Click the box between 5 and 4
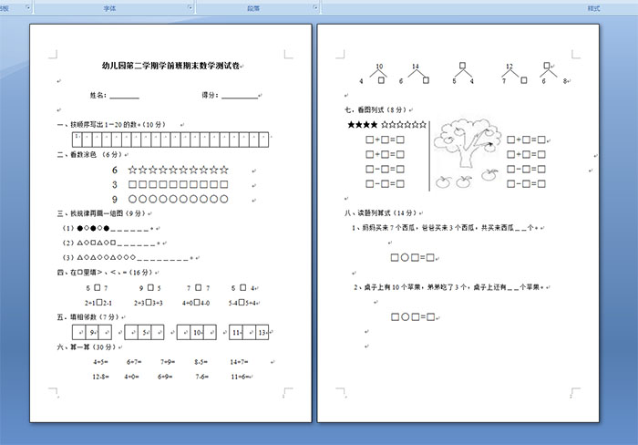638x445 pixels. pos(243,287)
